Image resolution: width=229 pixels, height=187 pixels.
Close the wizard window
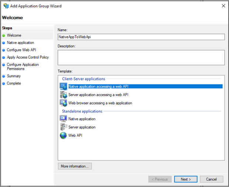(223, 6)
